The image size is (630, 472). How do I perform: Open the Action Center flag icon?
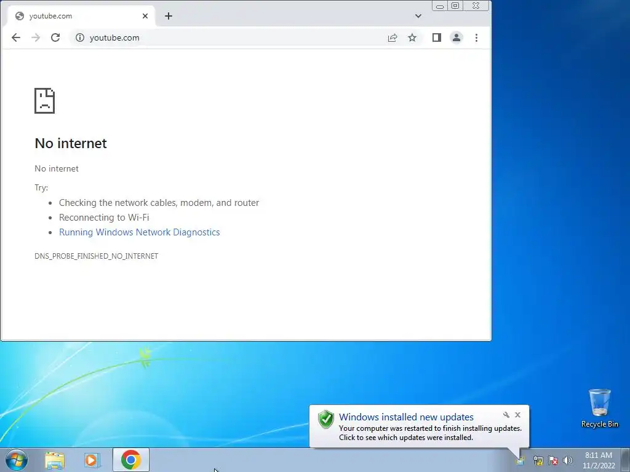(553, 460)
